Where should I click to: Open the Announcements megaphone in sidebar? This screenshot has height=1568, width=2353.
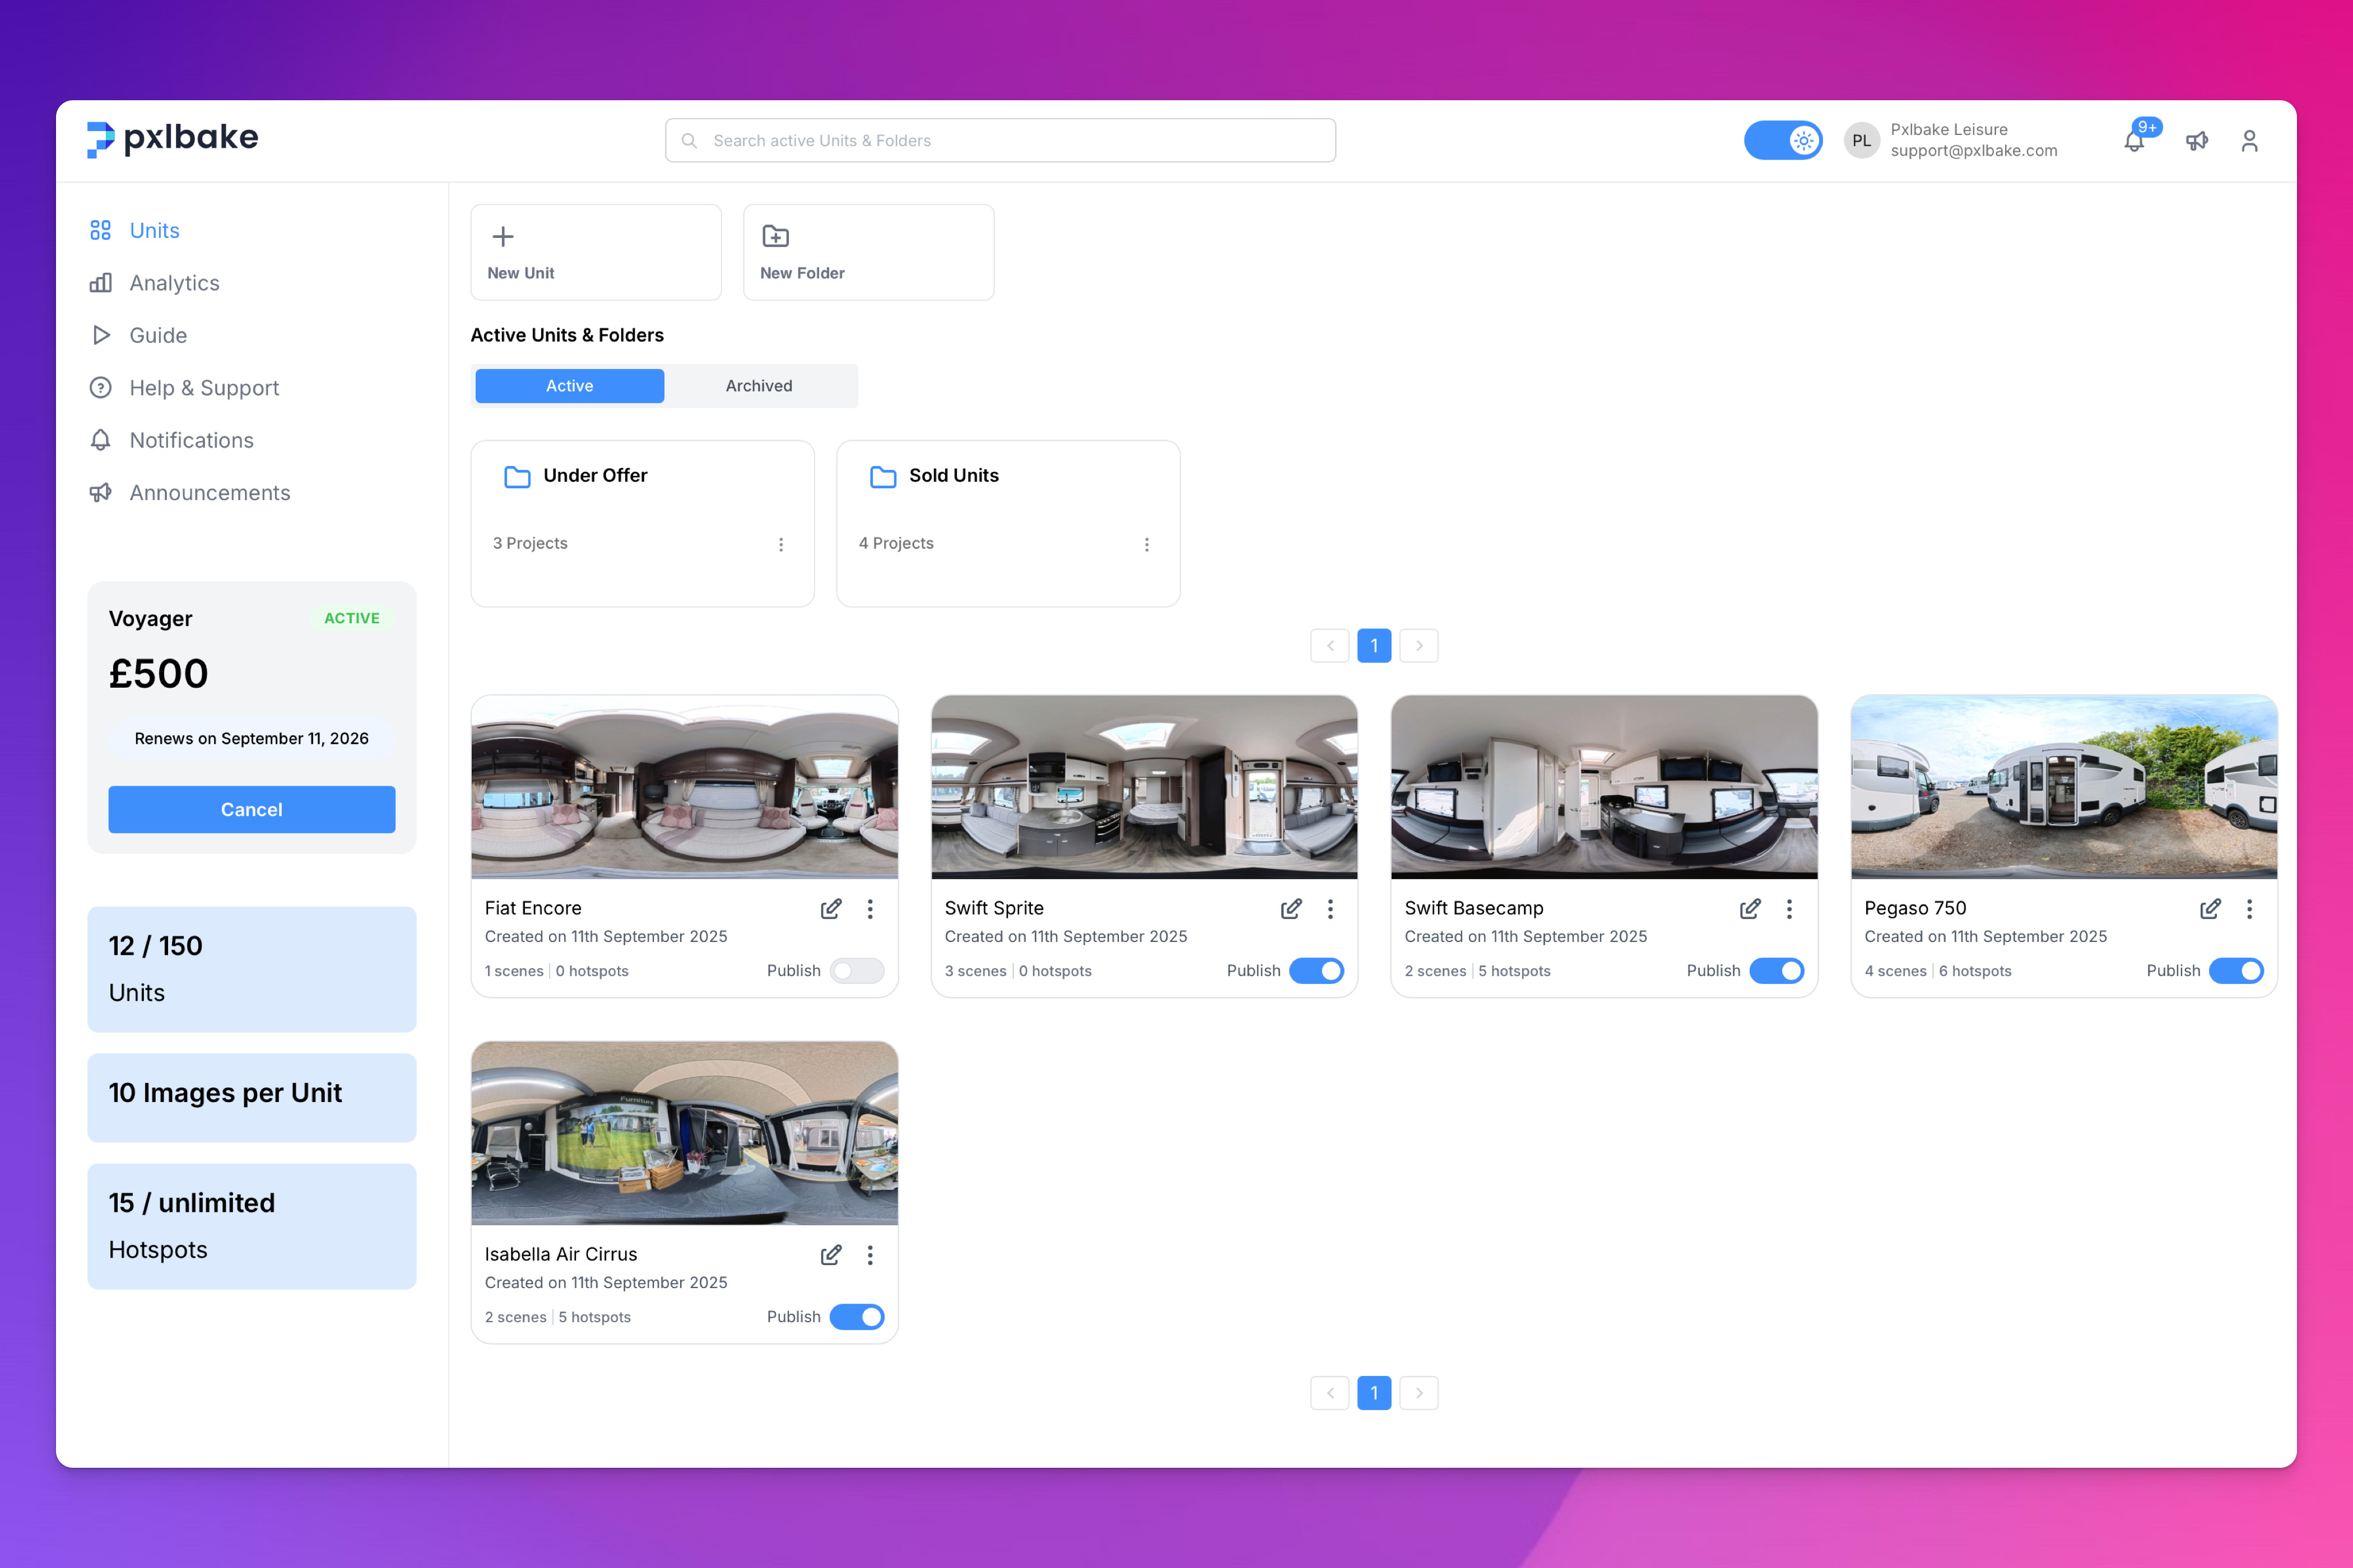[101, 492]
